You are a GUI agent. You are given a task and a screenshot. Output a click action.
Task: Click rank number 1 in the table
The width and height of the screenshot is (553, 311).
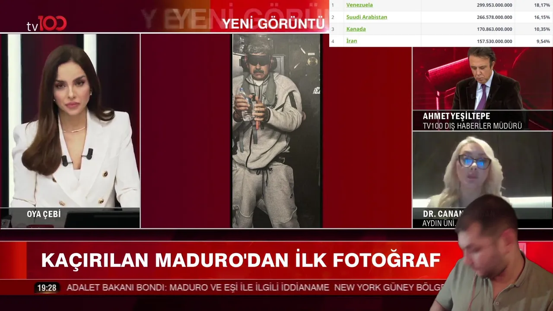tap(333, 5)
